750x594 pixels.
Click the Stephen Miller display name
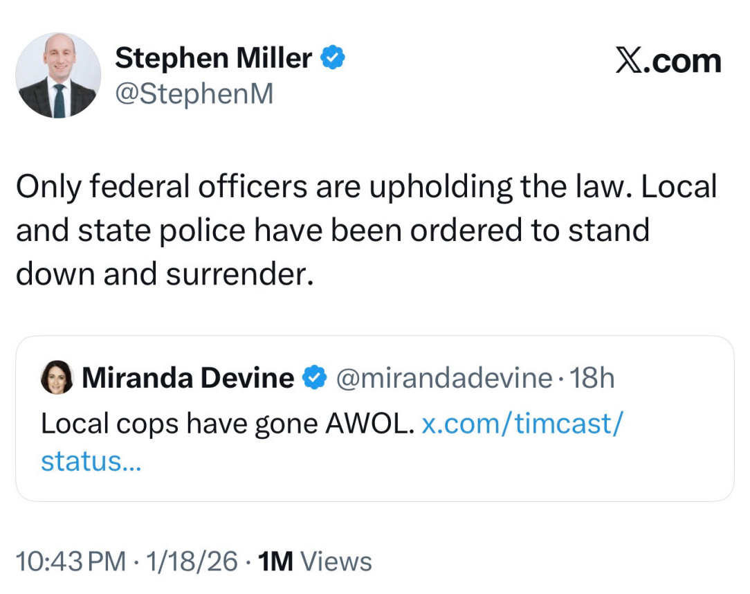(213, 58)
